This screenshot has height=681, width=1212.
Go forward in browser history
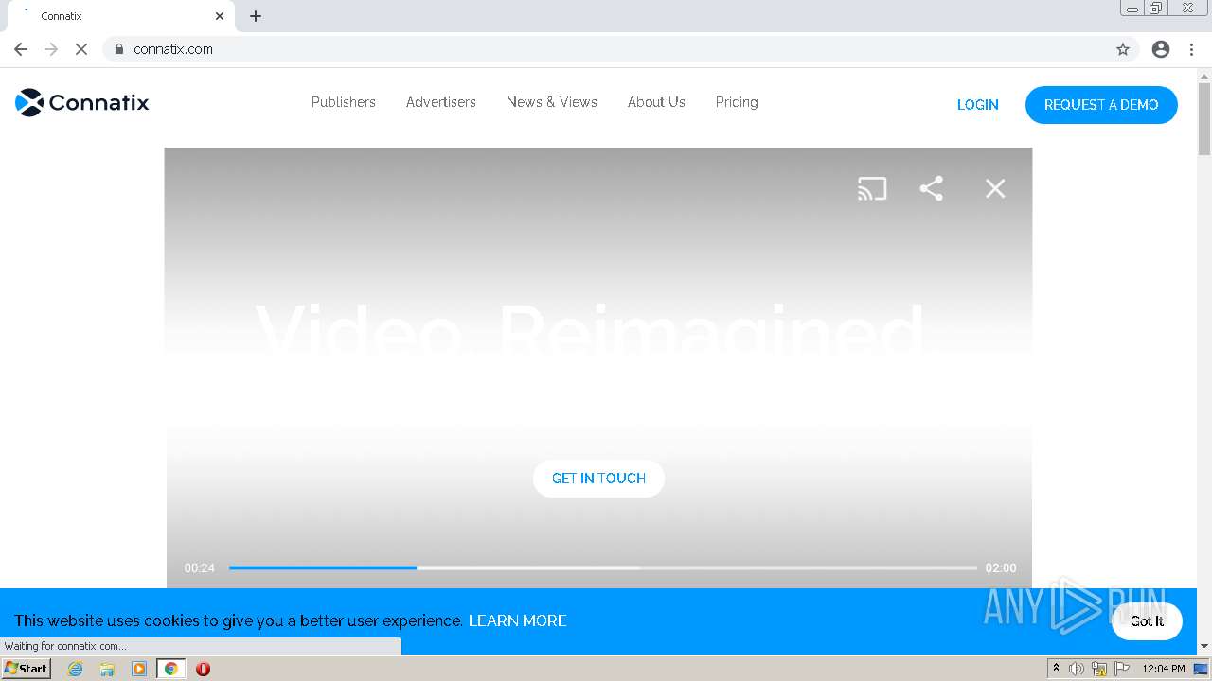coord(51,49)
